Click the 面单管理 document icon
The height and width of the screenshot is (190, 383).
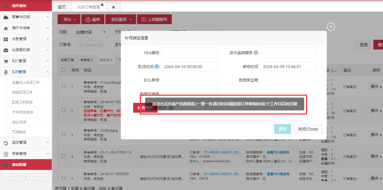6,154
